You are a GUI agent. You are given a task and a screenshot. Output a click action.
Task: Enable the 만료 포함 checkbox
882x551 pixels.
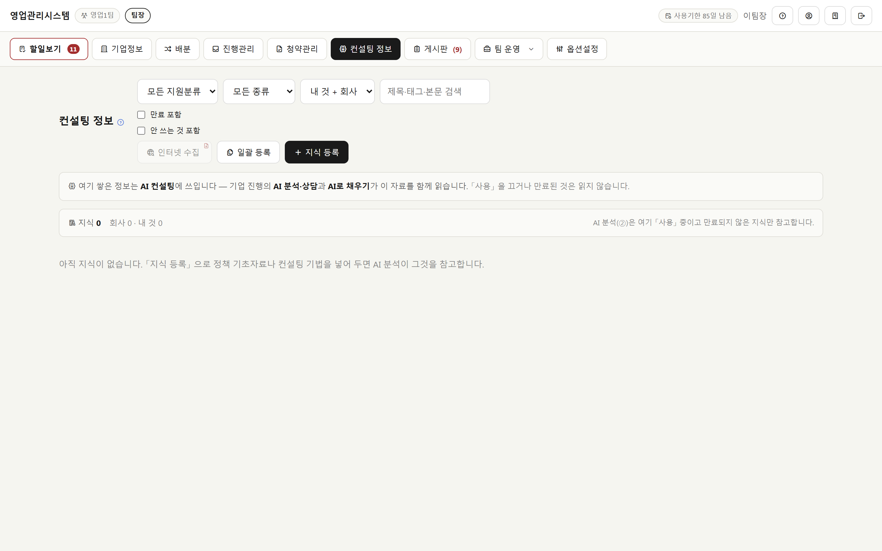pyautogui.click(x=141, y=115)
